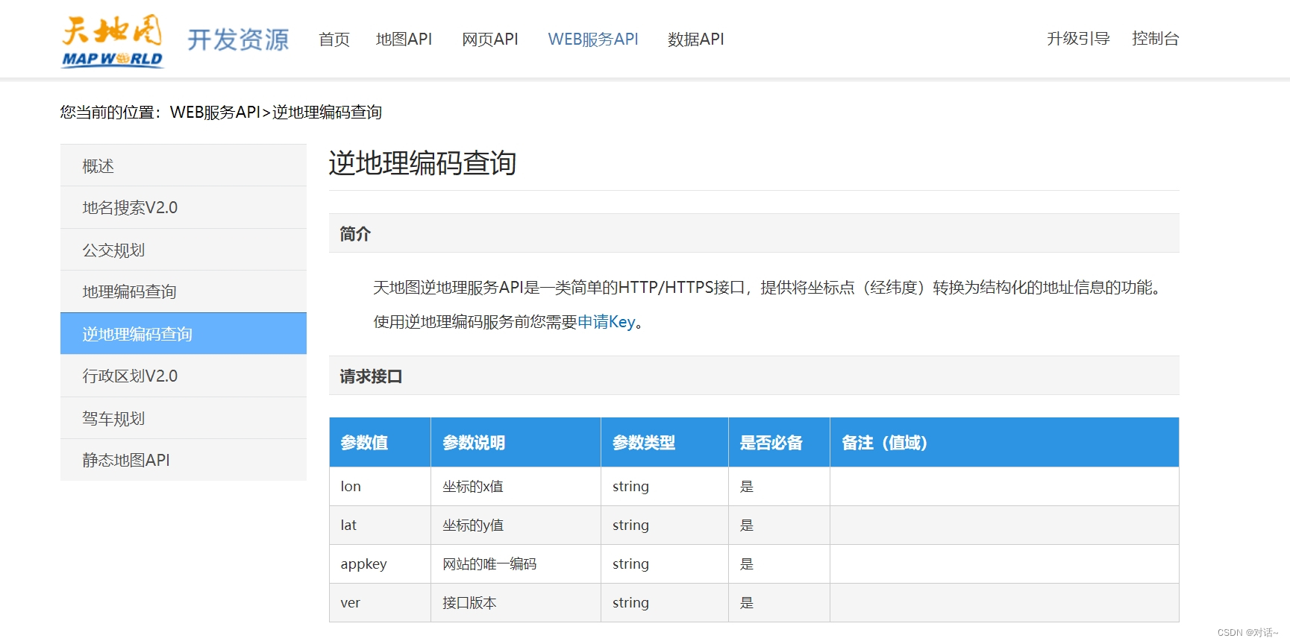Viewport: 1290px width, 644px height.
Task: Click string type in appkey row
Action: click(665, 563)
